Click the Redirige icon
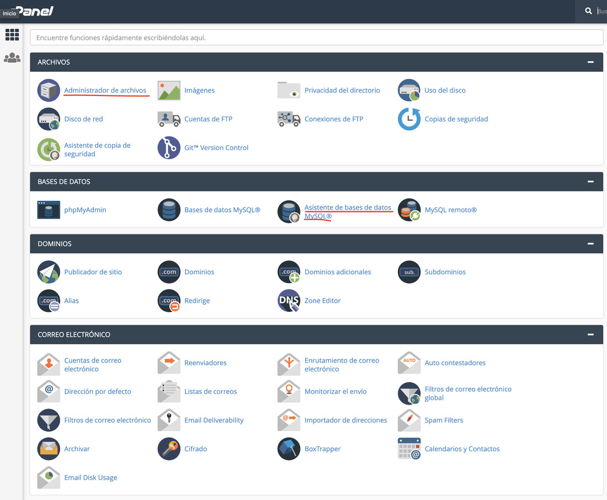Screen dimensions: 607x500 [169, 301]
